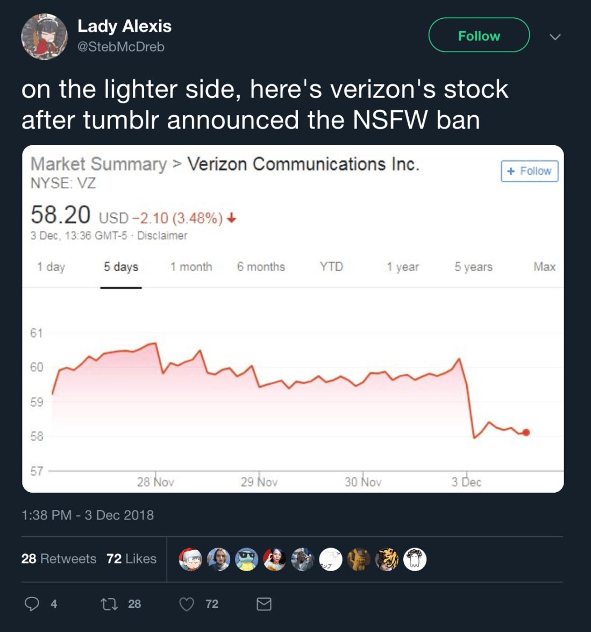This screenshot has width=591, height=632.
Task: Click the red endpoint dot on chart
Action: (526, 432)
